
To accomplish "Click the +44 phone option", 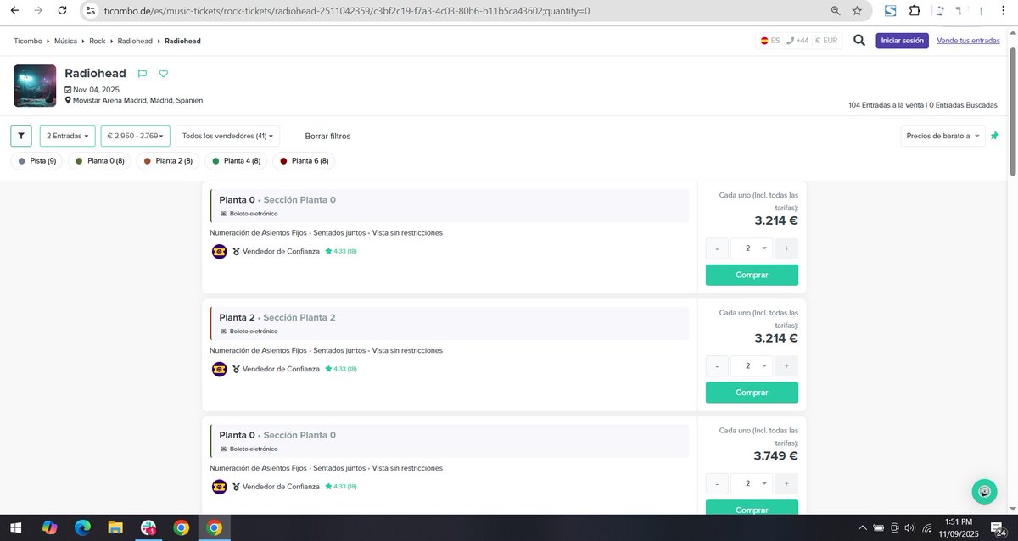I will pos(797,41).
